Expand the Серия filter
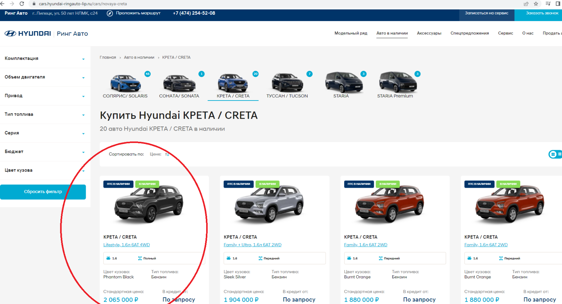This screenshot has width=562, height=304. (45, 133)
